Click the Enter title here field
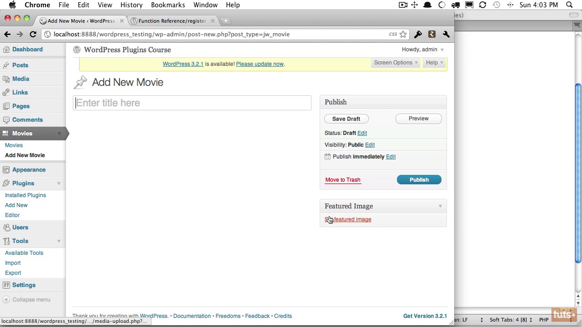The image size is (582, 327). [192, 103]
